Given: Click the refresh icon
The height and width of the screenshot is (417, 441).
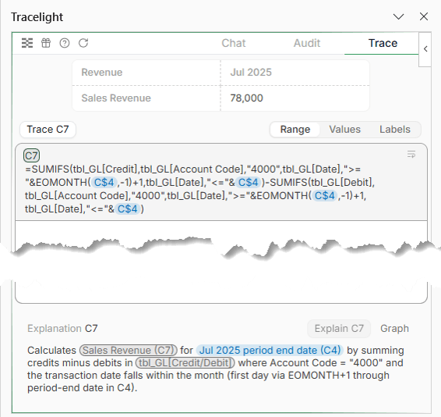Looking at the screenshot, I should [83, 43].
